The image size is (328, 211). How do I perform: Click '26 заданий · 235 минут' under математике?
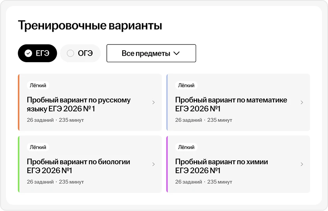(x=203, y=120)
